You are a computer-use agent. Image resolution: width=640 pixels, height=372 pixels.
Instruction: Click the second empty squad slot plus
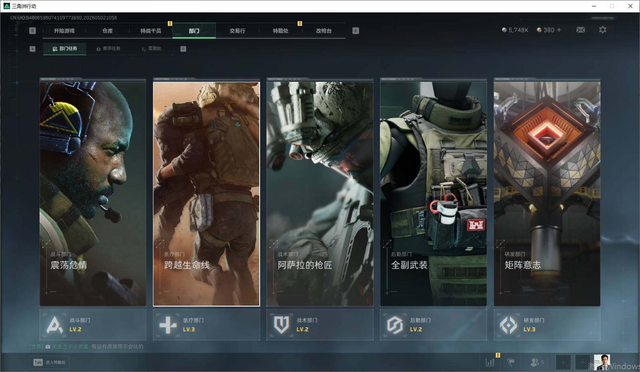582,362
